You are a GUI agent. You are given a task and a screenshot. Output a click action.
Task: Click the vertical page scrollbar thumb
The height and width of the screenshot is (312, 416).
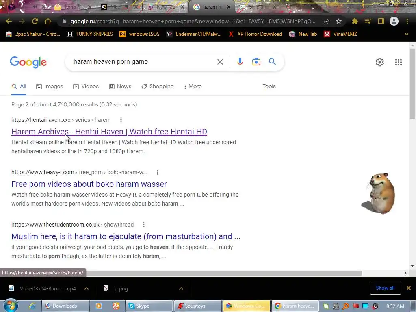[x=413, y=84]
